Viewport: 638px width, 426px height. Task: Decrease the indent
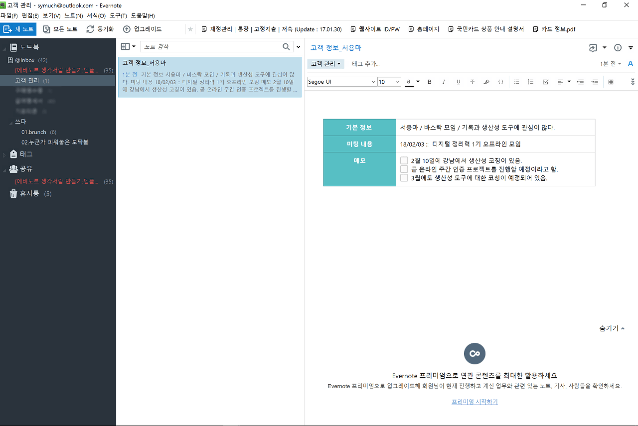tap(580, 82)
